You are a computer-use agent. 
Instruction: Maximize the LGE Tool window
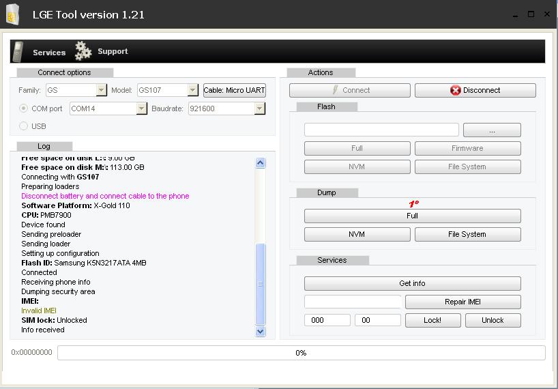(531, 14)
